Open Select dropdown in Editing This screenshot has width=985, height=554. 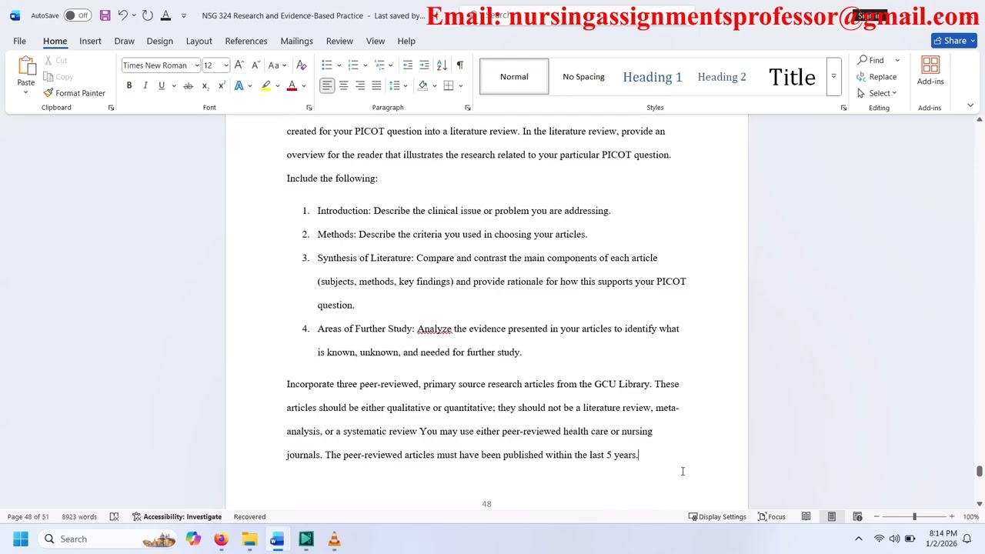[877, 93]
